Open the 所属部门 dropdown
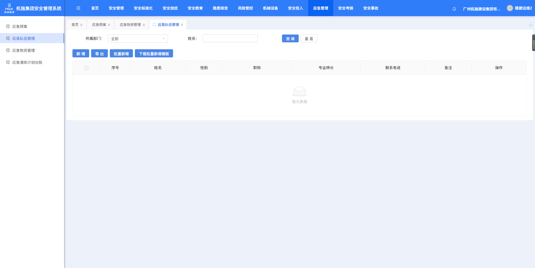Screen dimensions: 535x268 click(x=138, y=39)
